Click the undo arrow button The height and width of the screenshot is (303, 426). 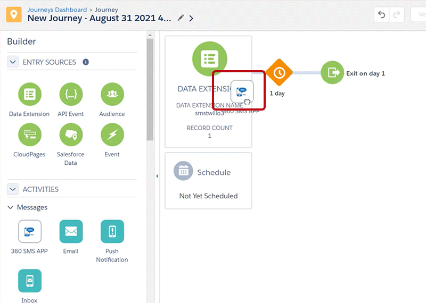tap(381, 15)
